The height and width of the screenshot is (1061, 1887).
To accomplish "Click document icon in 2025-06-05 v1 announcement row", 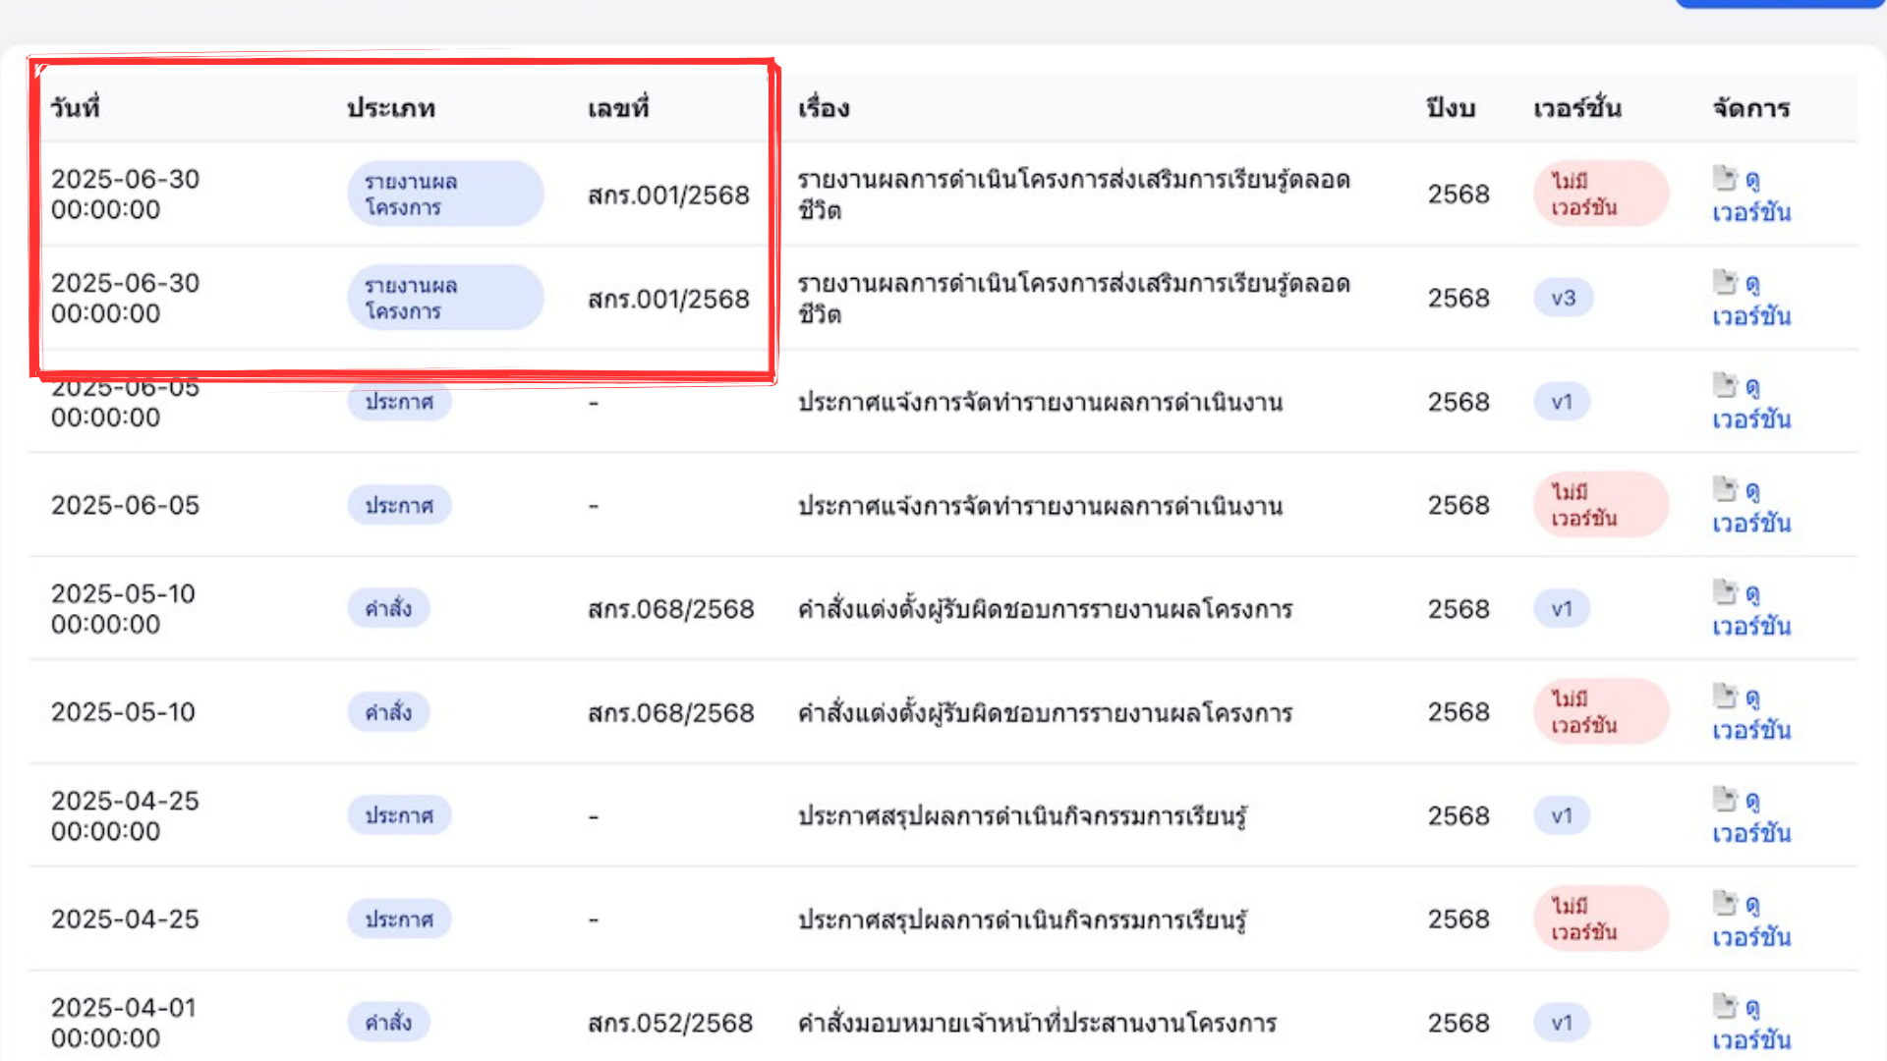I will (x=1725, y=385).
